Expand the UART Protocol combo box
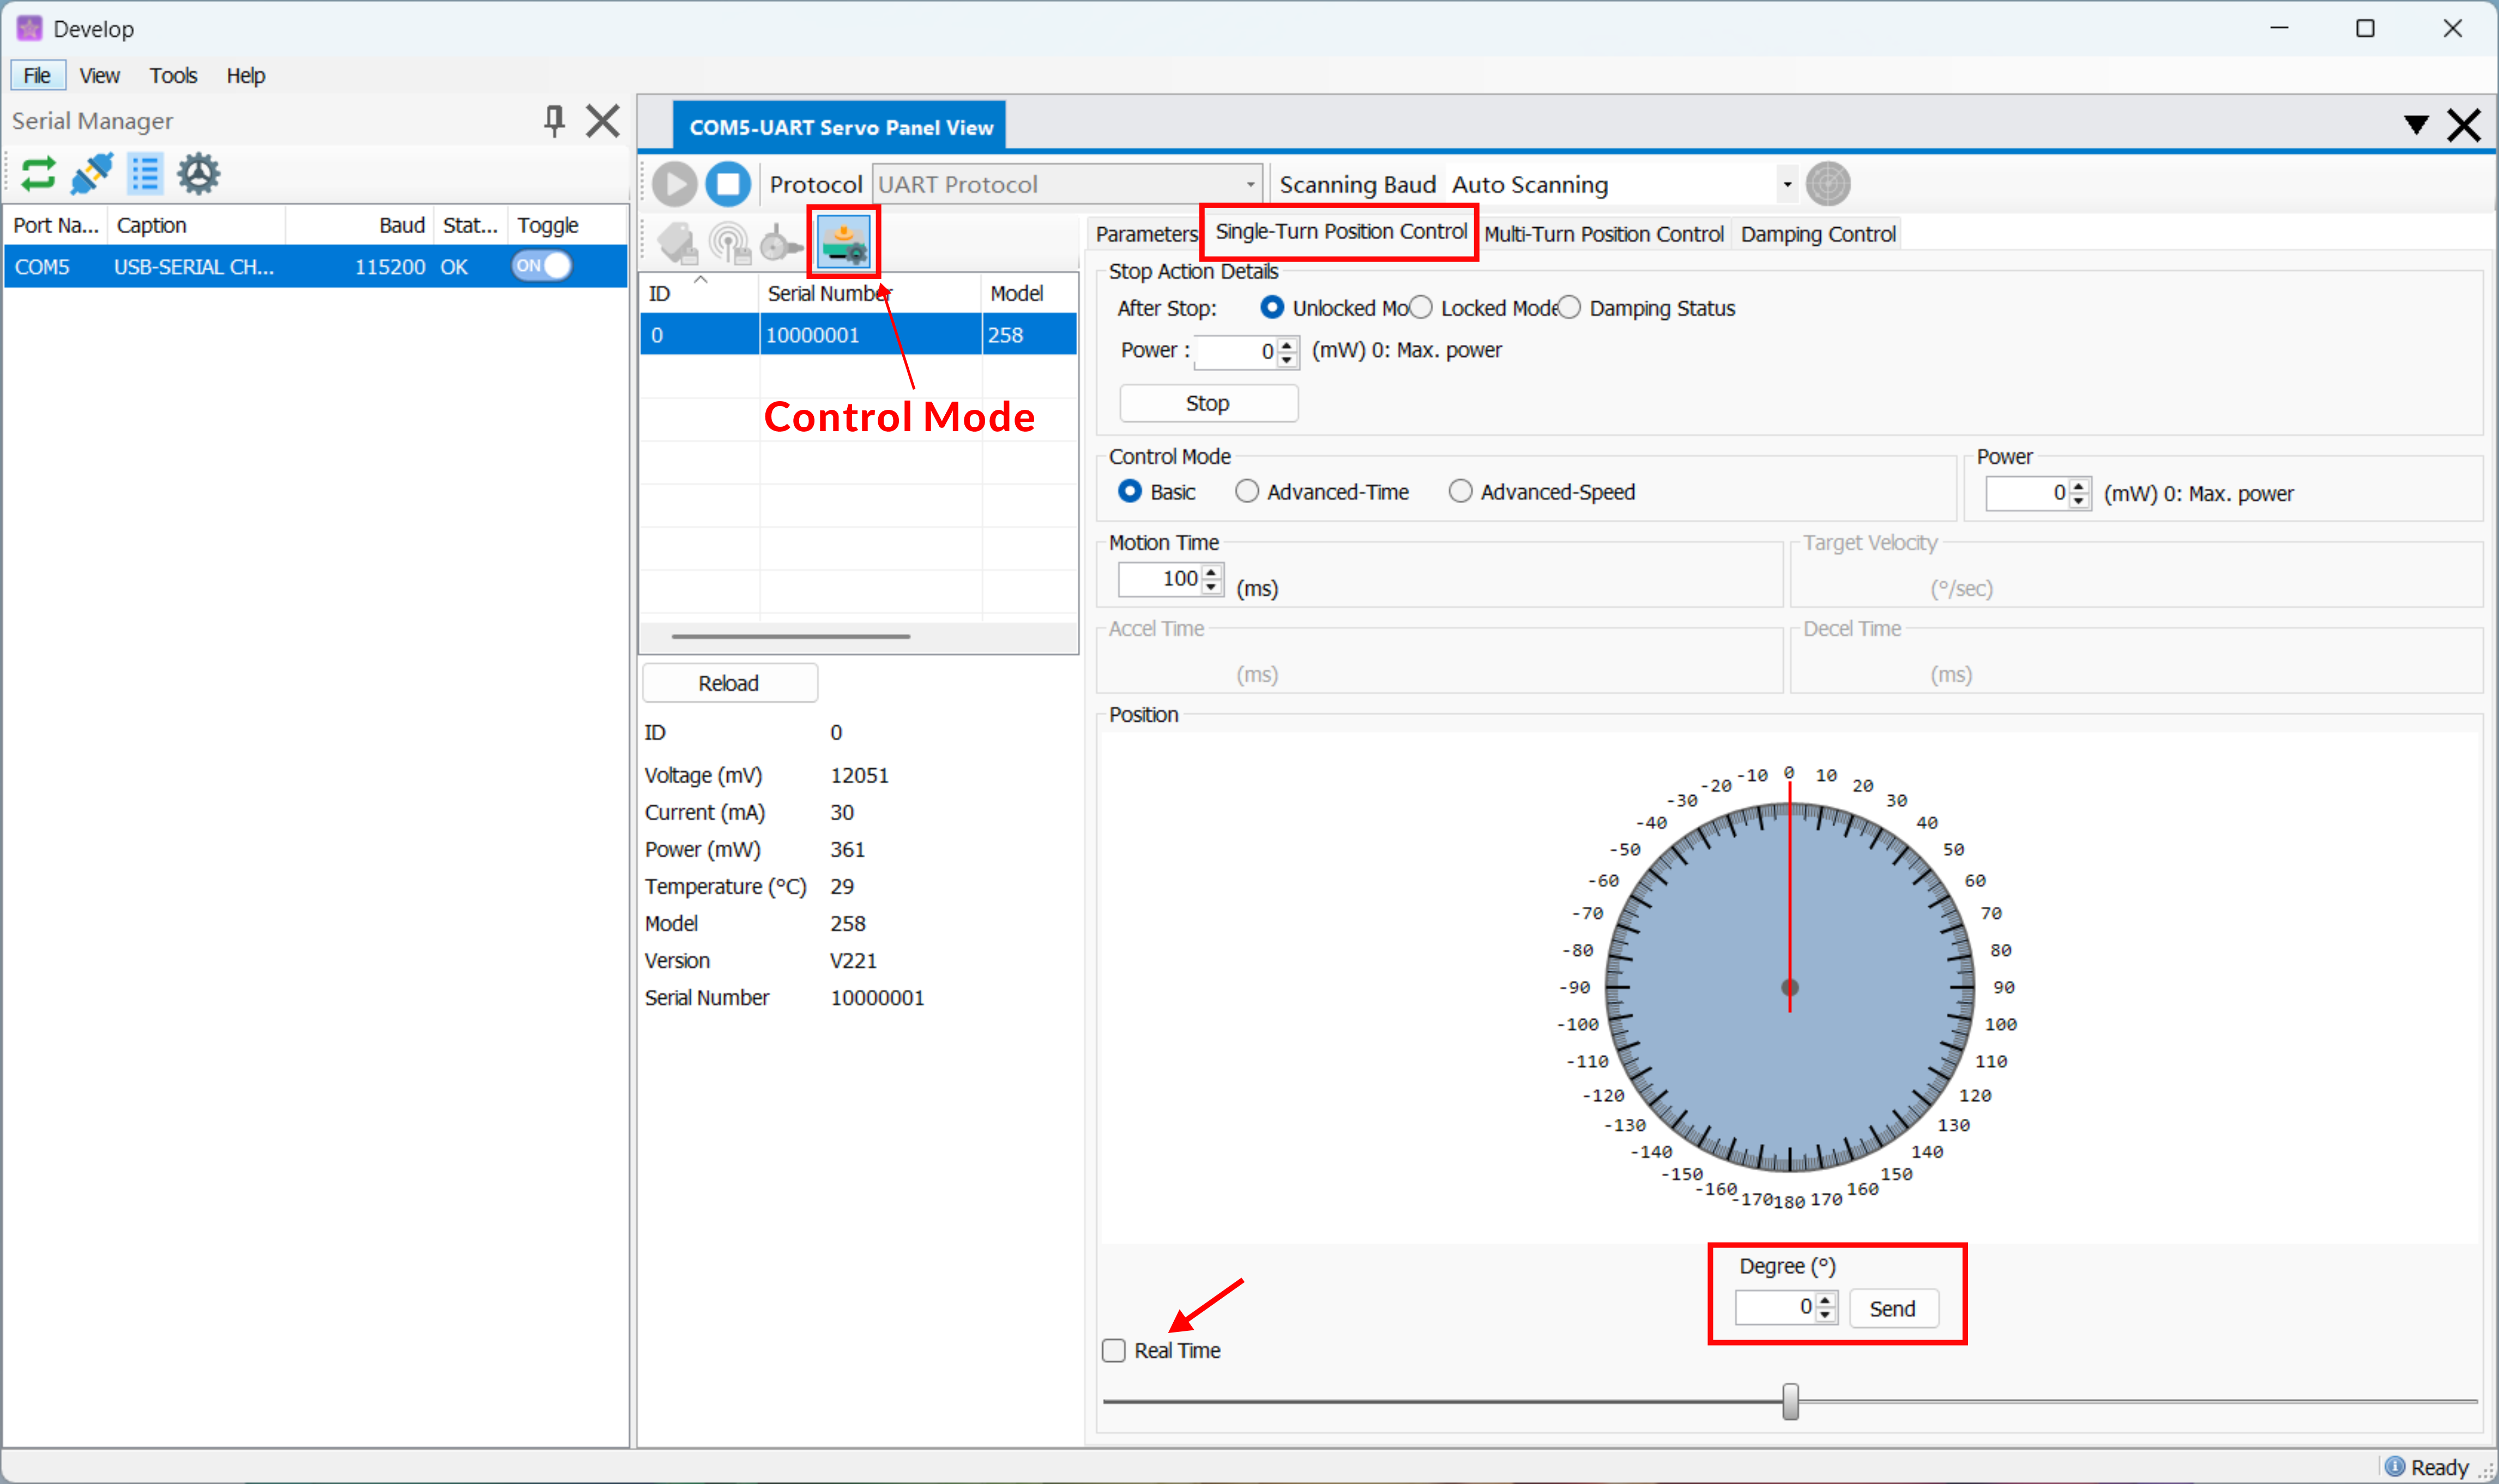This screenshot has height=1484, width=2499. coord(1250,184)
